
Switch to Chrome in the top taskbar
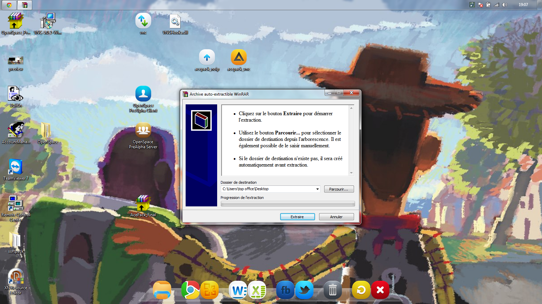(9, 5)
